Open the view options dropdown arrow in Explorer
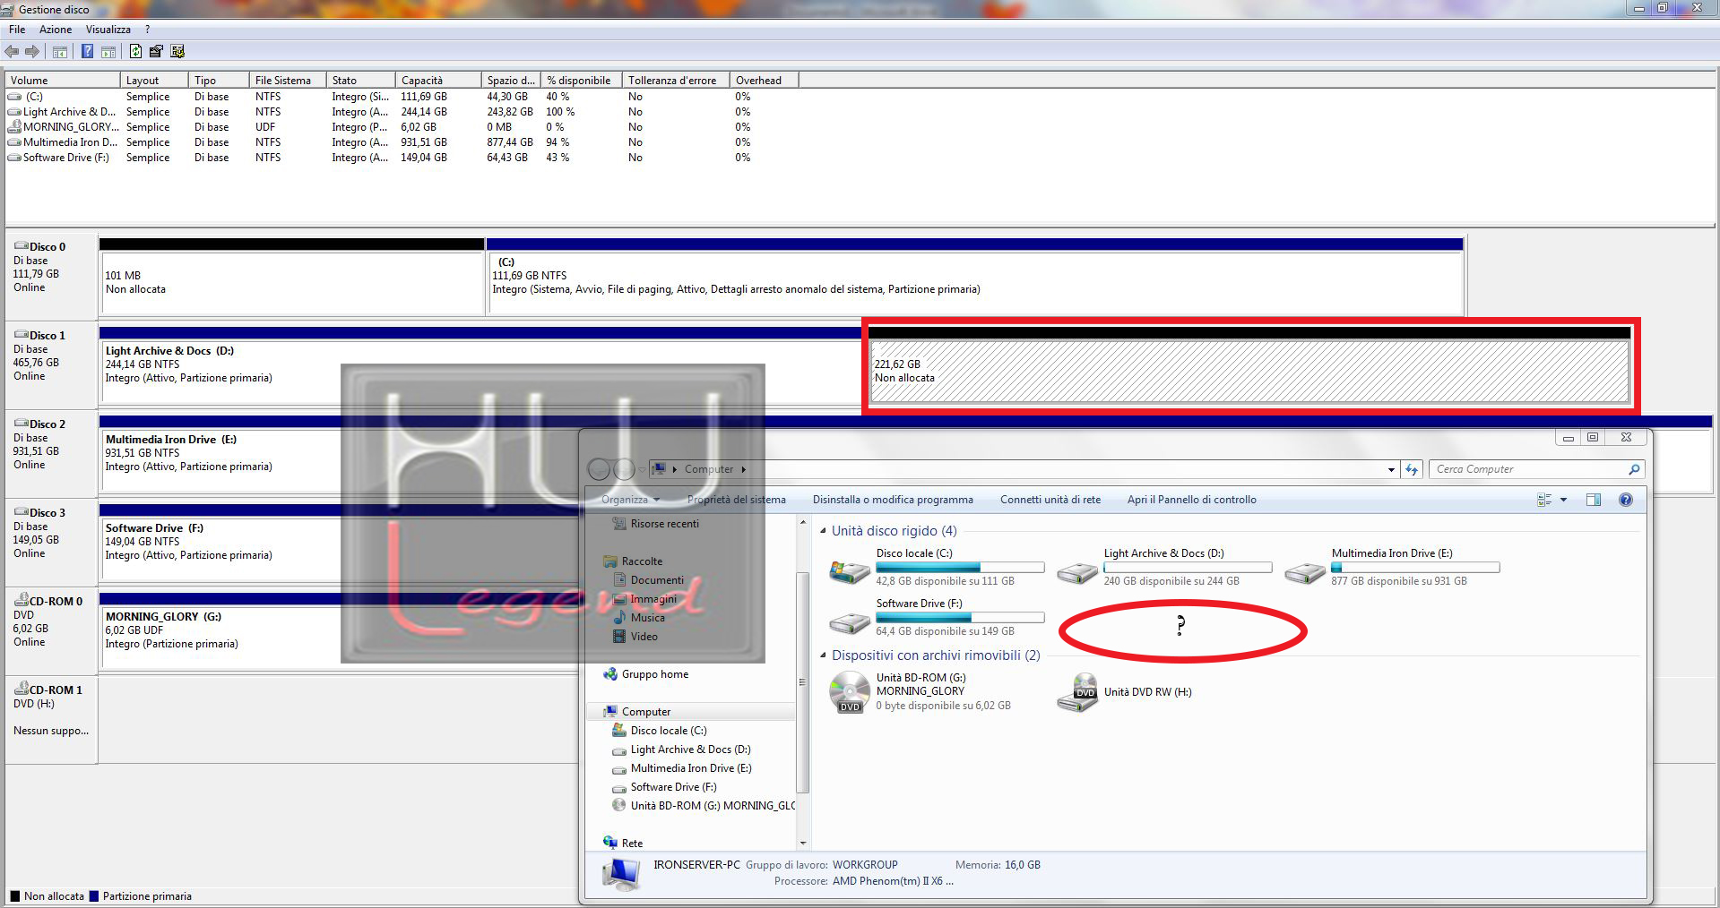Screen dimensions: 1720x908 1564,500
